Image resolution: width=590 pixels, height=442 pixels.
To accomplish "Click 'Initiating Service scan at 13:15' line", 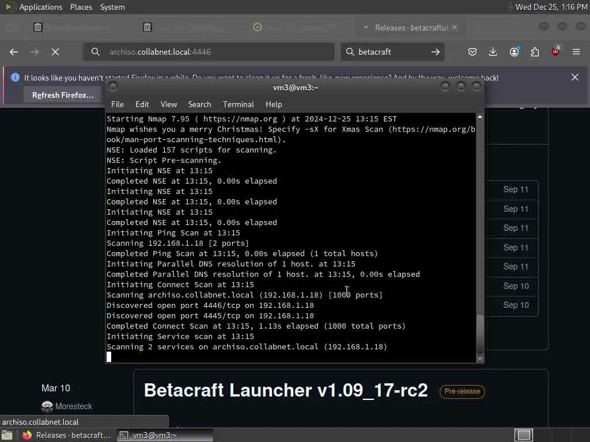I will click(x=180, y=336).
